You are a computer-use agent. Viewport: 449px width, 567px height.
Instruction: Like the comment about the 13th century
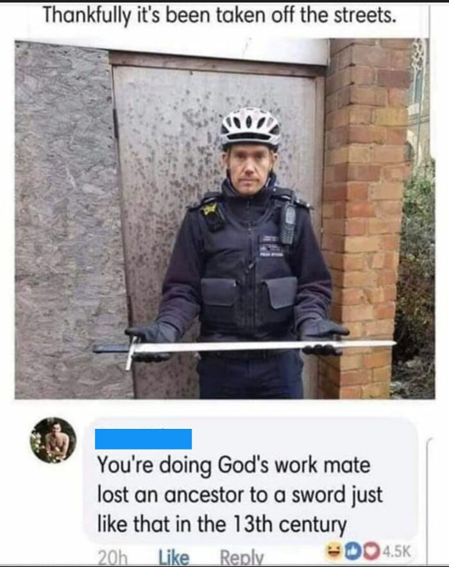click(x=174, y=557)
